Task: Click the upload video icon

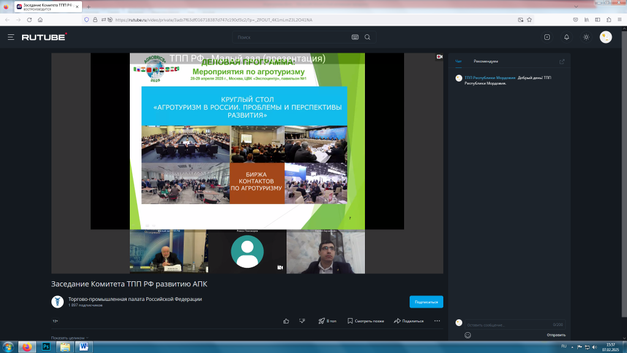Action: point(547,37)
